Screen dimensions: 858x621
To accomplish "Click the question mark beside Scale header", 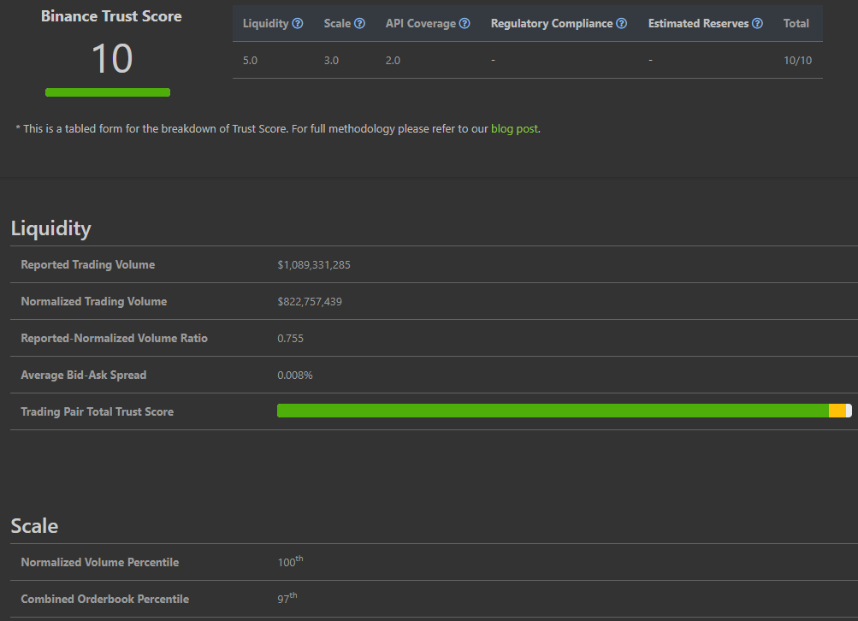I will pos(359,24).
